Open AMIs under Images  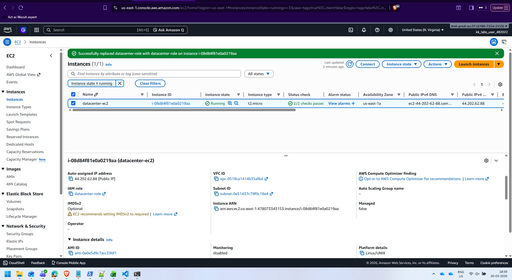(10, 177)
